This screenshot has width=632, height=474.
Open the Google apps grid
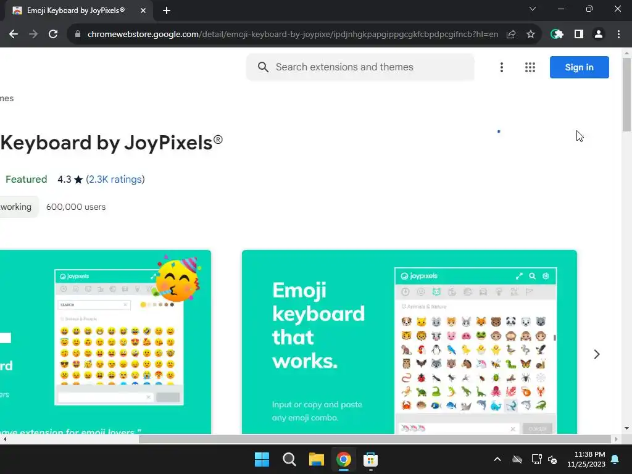[530, 67]
